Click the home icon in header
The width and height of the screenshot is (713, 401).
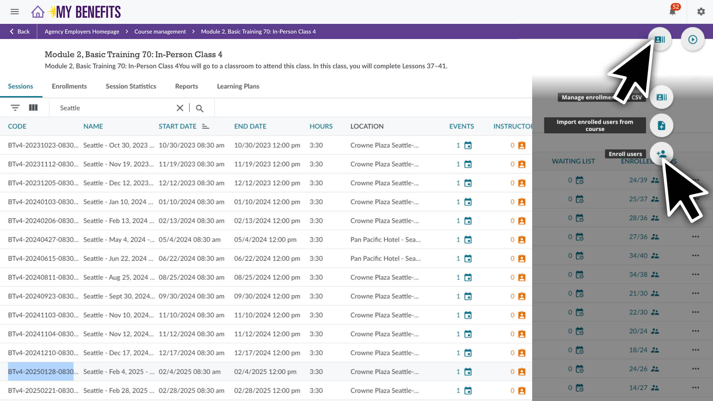(38, 12)
